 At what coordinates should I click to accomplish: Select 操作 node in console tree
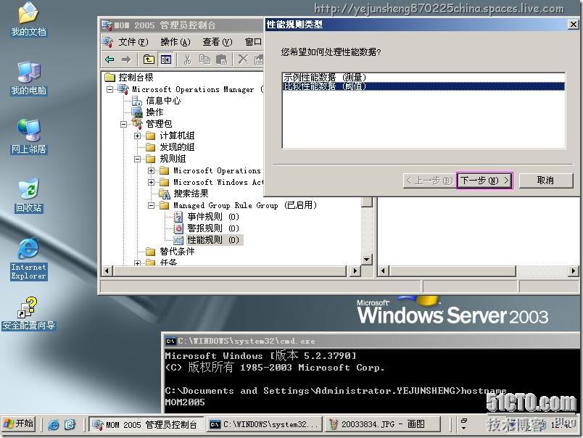click(x=154, y=112)
